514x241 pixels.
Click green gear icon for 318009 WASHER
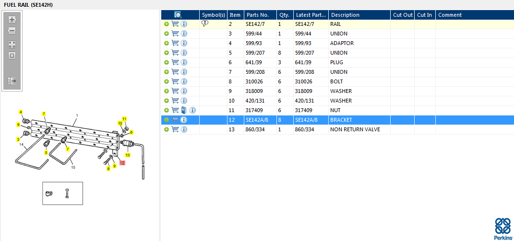click(167, 91)
